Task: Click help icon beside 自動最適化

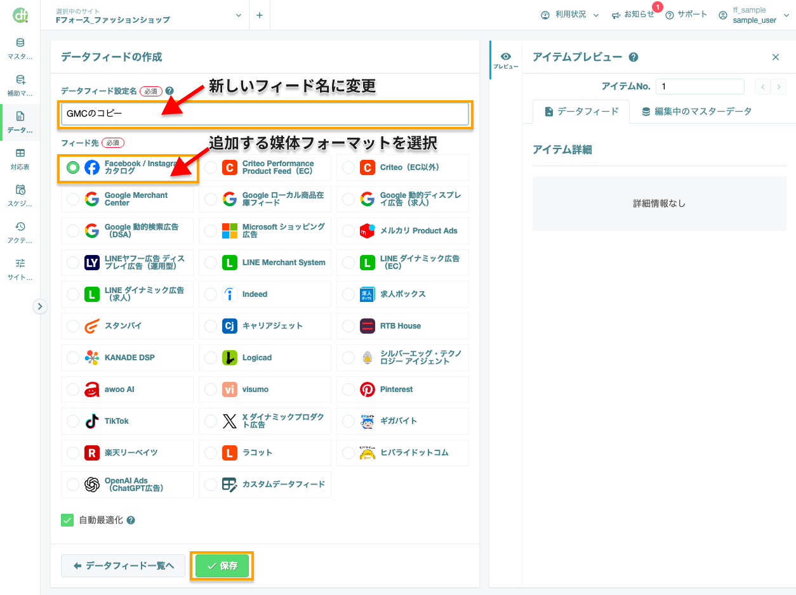Action: tap(131, 520)
